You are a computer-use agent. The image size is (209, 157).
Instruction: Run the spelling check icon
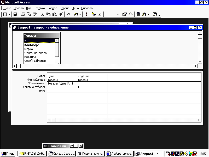[35, 14]
